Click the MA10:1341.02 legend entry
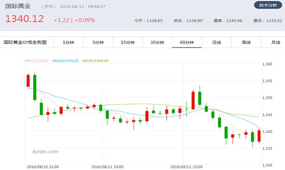Screen dimensions: 285x170 (66, 61)
